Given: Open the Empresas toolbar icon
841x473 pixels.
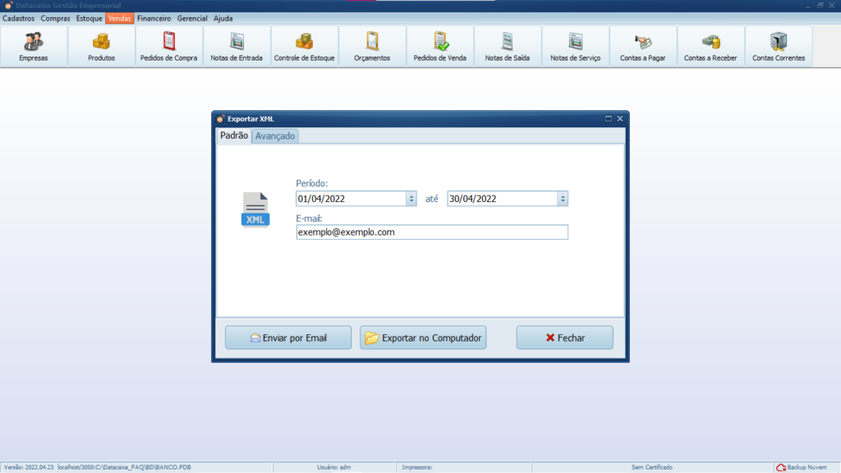Looking at the screenshot, I should point(34,46).
